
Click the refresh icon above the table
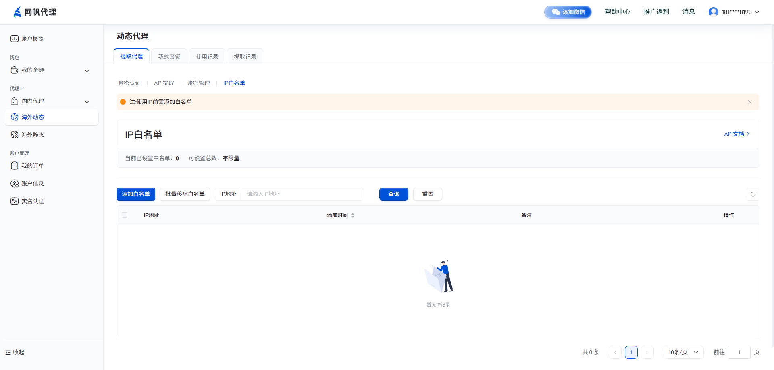753,194
